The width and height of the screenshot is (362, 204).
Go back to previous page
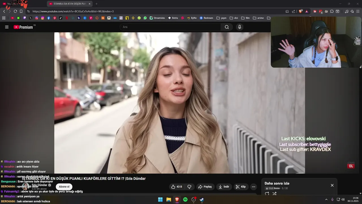[4, 11]
